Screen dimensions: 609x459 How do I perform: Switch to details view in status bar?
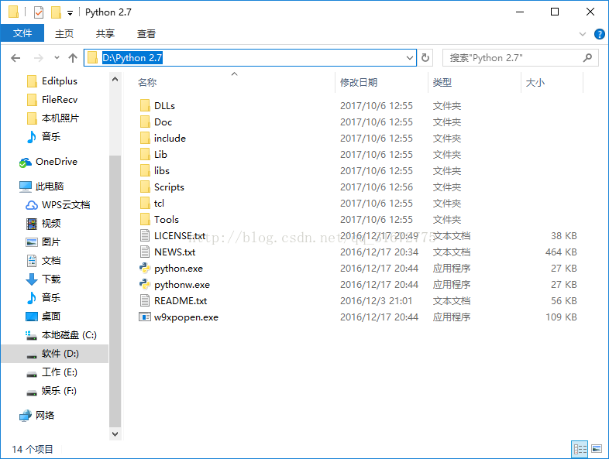pyautogui.click(x=580, y=449)
